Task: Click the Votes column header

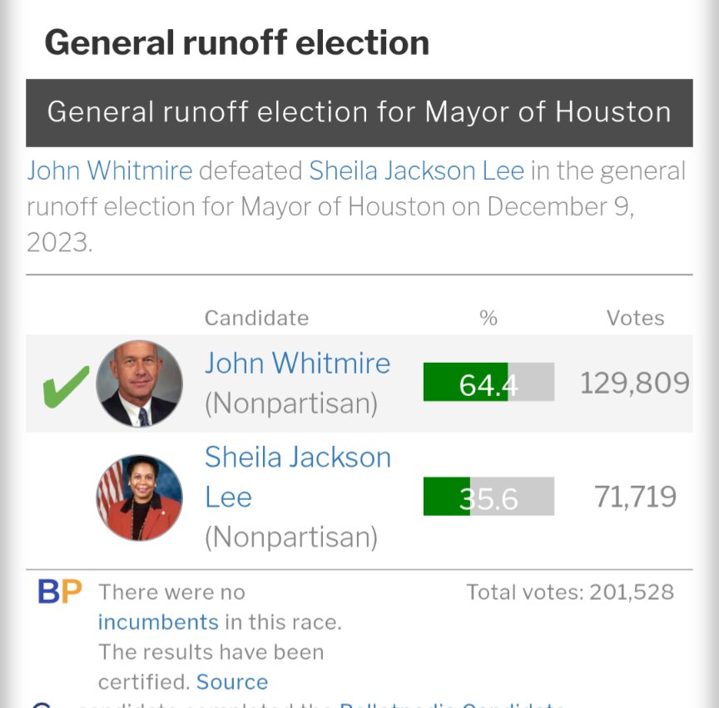Action: click(x=635, y=318)
